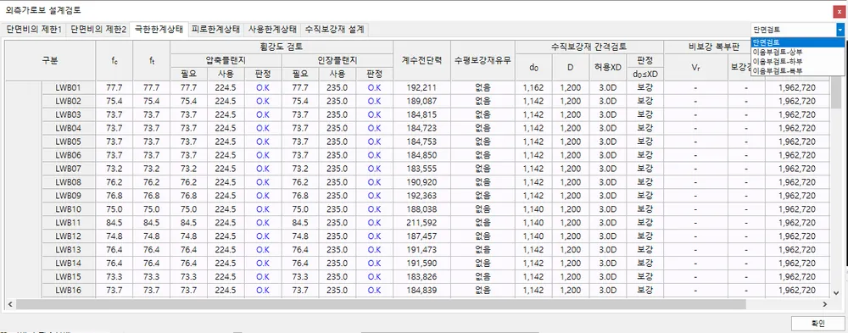The image size is (848, 333).
Task: Click the 구분 column header
Action: click(50, 60)
